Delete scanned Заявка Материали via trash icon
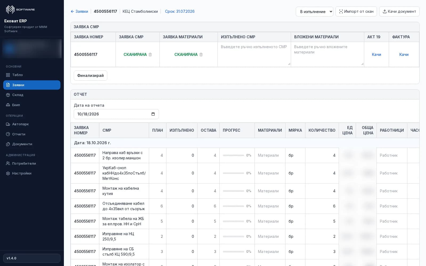 click(201, 55)
